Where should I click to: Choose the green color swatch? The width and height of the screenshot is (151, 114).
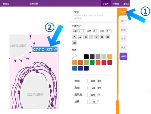pyautogui.click(x=92, y=62)
